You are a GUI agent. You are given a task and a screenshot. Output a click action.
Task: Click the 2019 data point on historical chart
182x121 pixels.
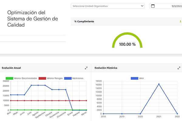coord(122,114)
